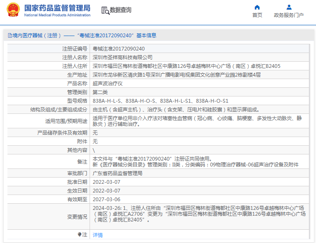Click the 变更情况 label
Viewport: 316px width, 243px height.
77,217
